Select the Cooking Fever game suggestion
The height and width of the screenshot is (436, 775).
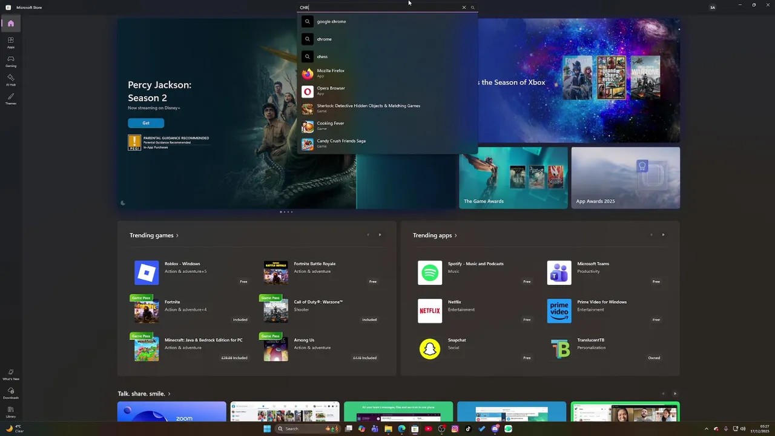click(387, 126)
